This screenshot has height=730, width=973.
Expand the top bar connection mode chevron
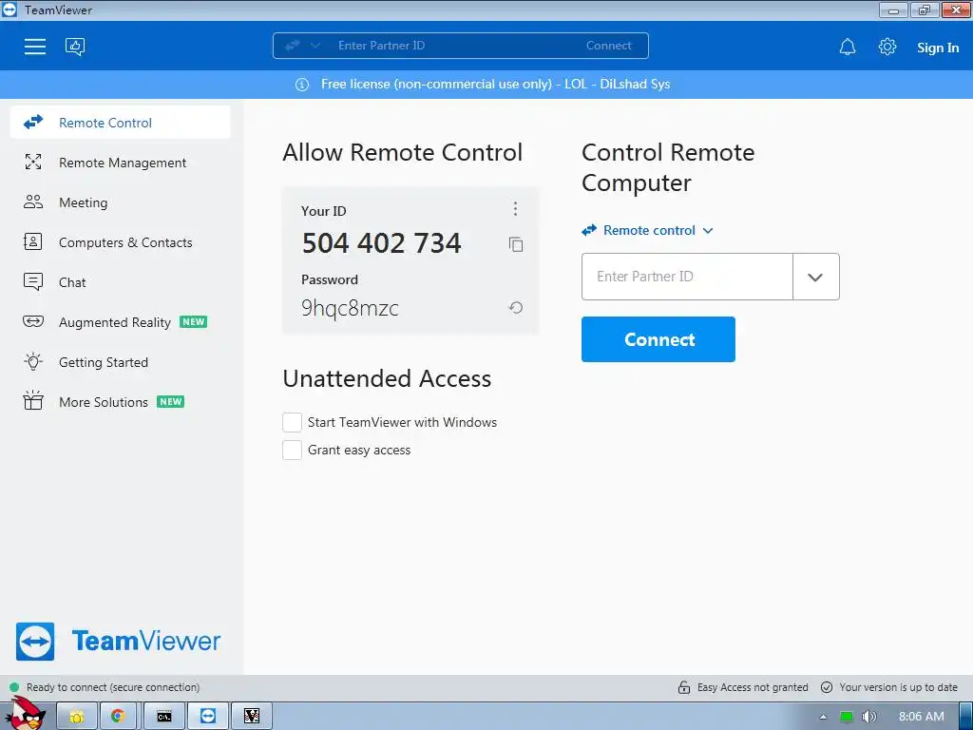pos(315,46)
